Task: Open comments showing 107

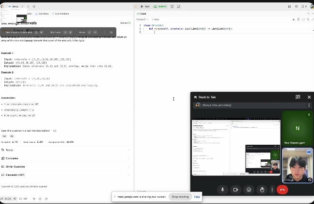Action: (x=23, y=199)
